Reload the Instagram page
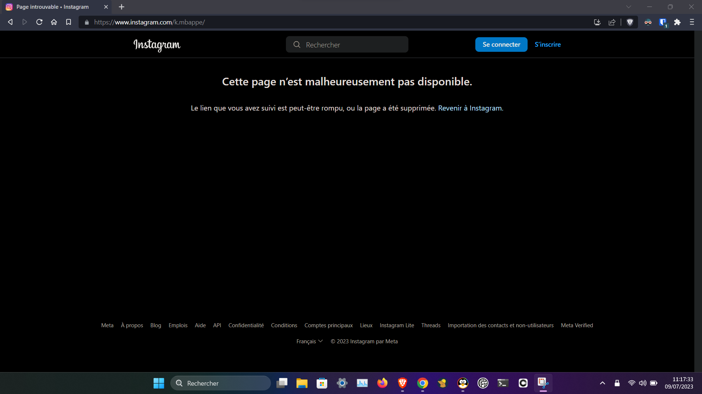 click(39, 22)
